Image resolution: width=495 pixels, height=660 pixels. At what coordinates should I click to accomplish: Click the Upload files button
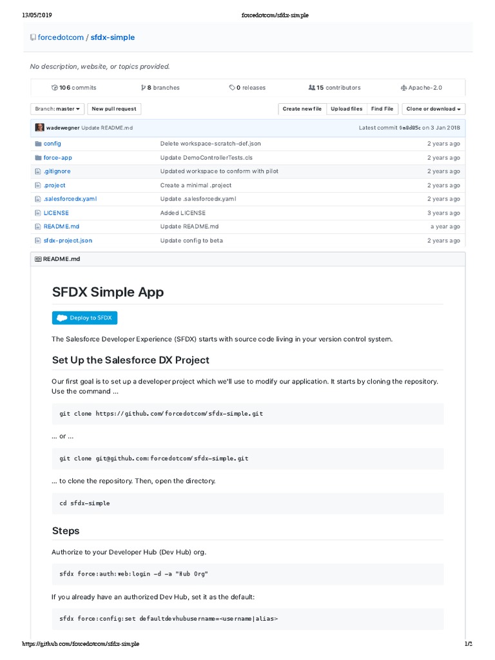pos(347,109)
